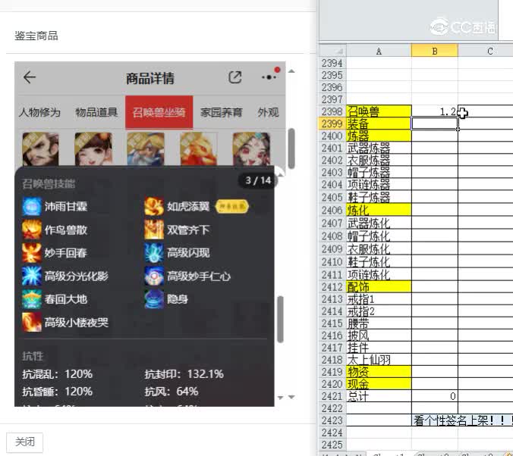Choose the second winking girl summon avatar
The image size is (513, 456).
[93, 149]
